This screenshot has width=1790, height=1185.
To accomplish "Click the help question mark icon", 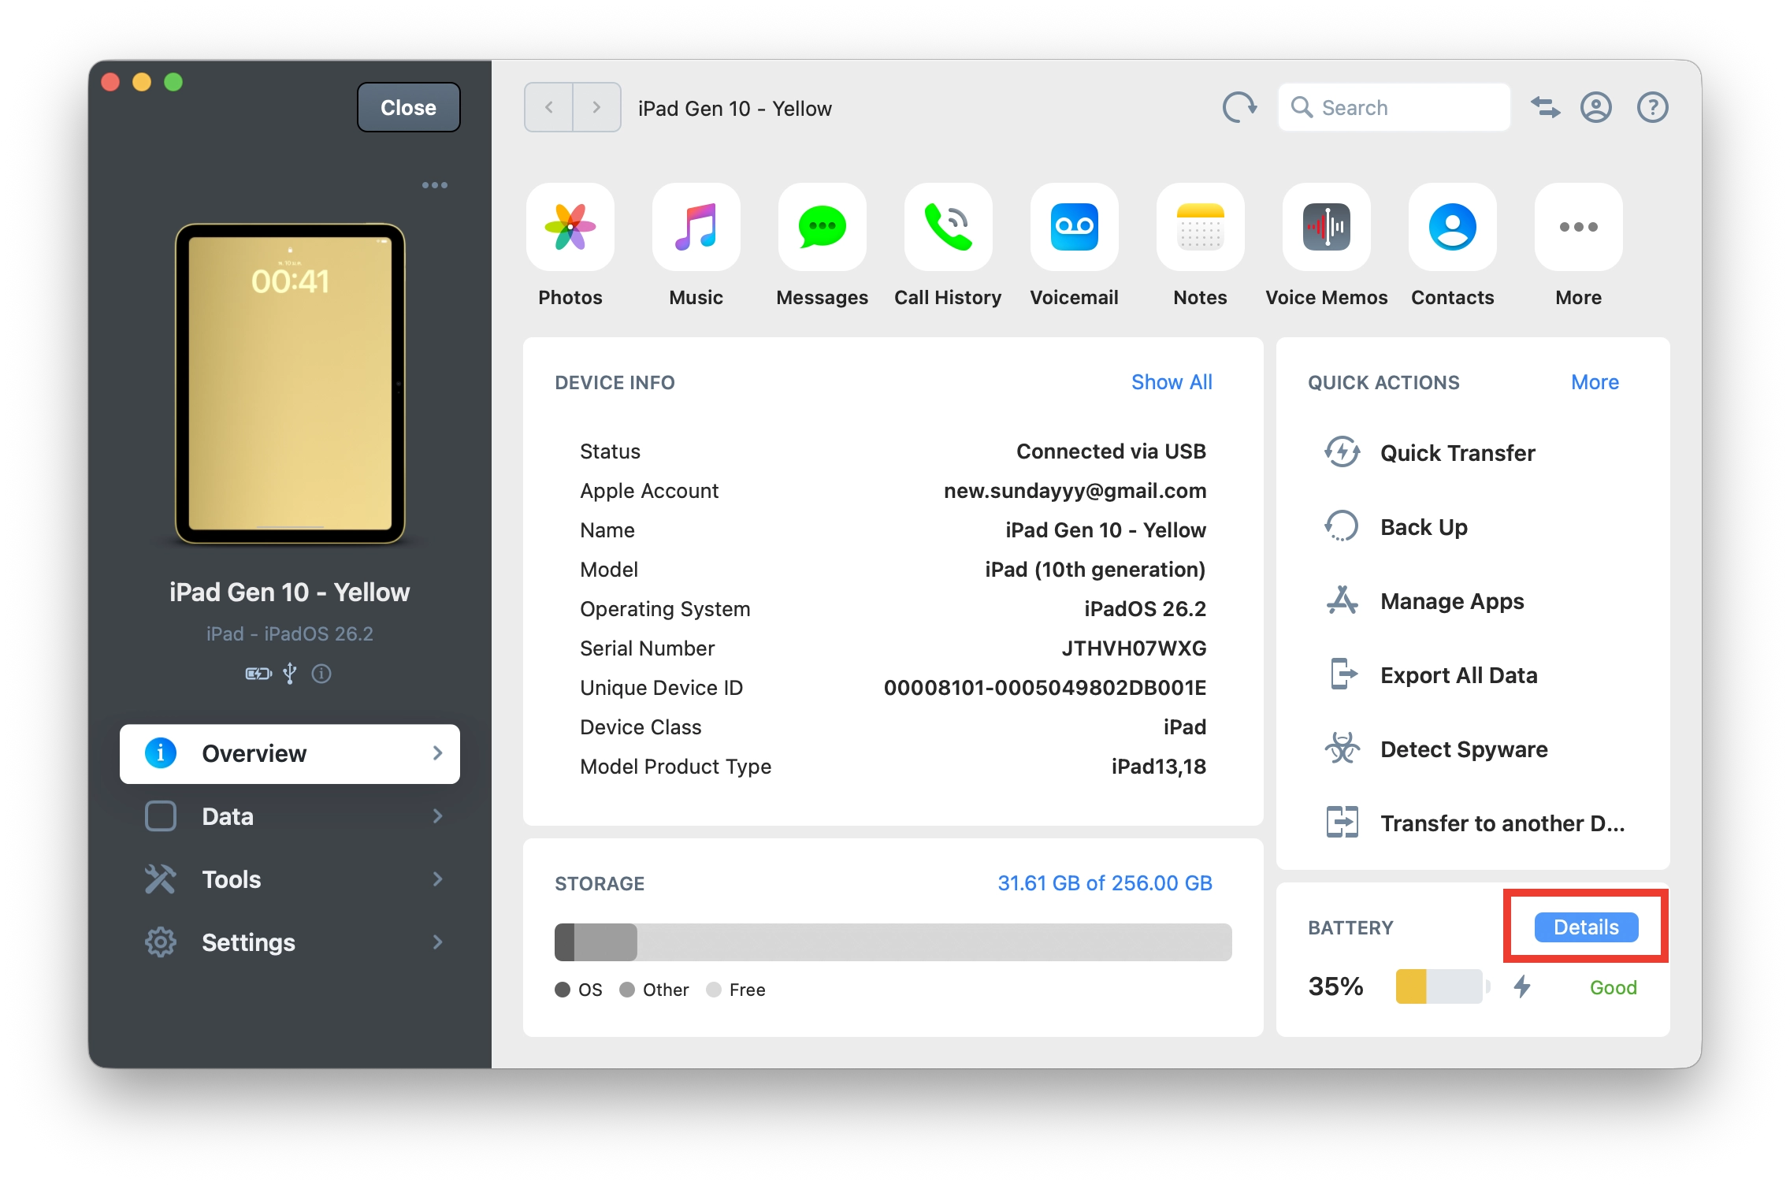I will 1652,107.
